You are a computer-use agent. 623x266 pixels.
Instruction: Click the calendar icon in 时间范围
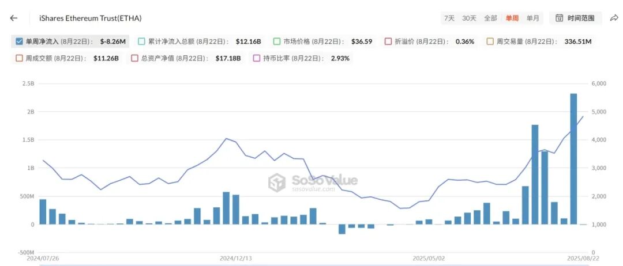[560, 18]
